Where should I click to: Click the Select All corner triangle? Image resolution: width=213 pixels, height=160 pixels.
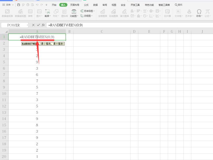(6, 32)
